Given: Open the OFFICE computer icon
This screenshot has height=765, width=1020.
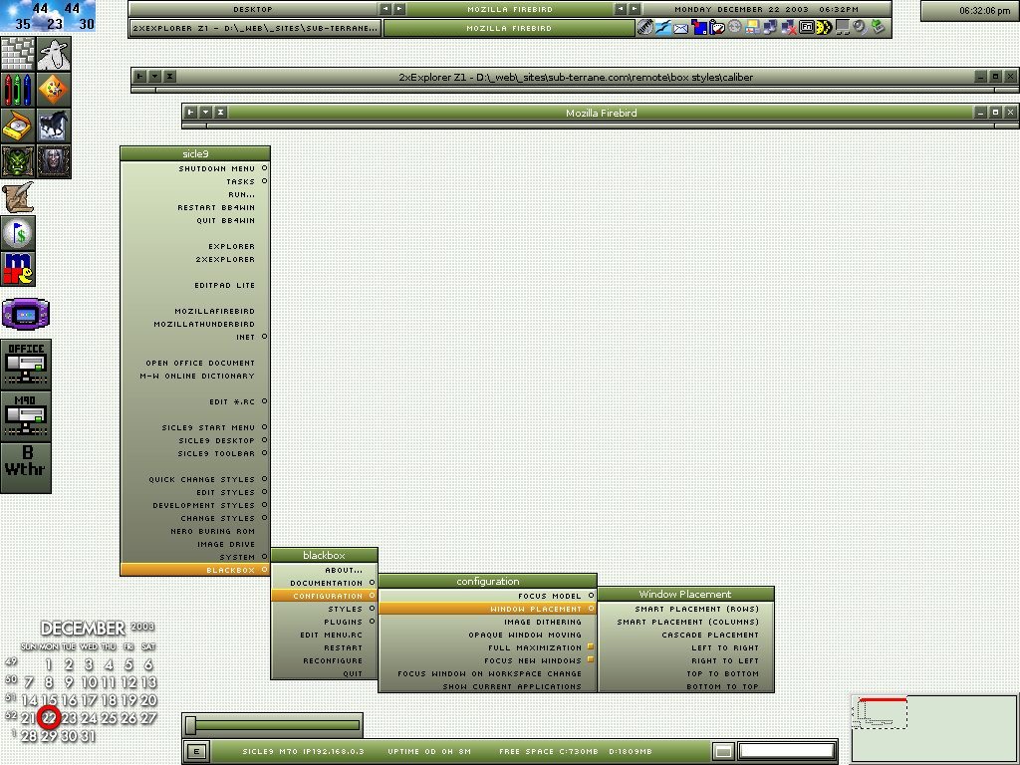Looking at the screenshot, I should [x=25, y=365].
